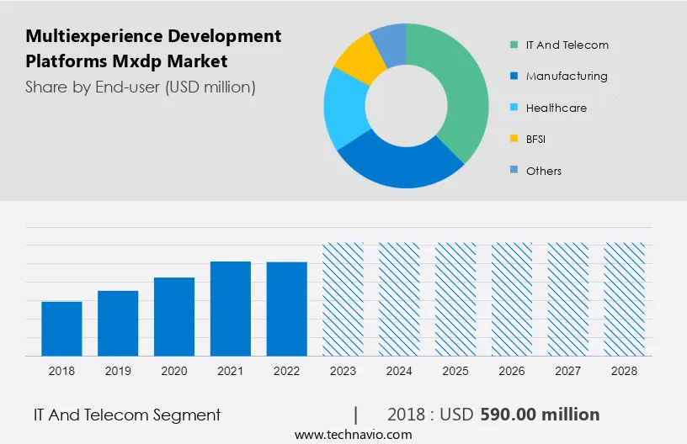This screenshot has width=687, height=444.
Task: Click the Others legend color square
Action: pos(513,171)
